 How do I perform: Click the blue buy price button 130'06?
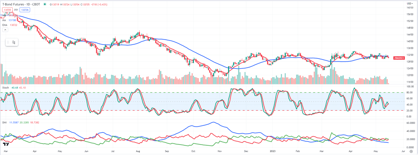(25, 10)
